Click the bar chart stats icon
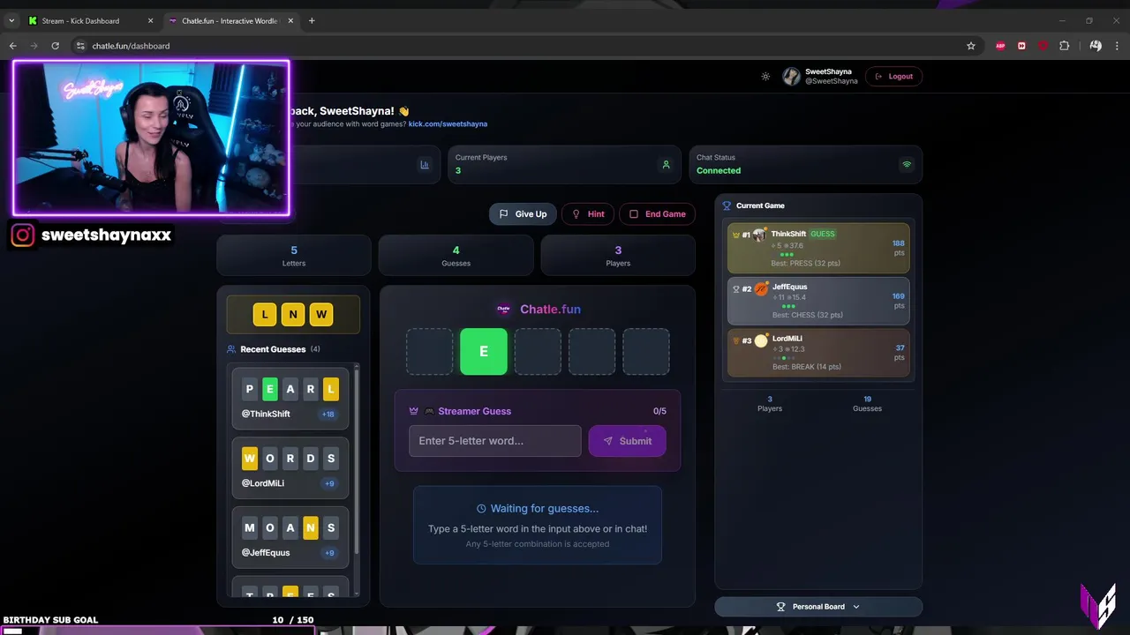The image size is (1130, 635). [425, 165]
